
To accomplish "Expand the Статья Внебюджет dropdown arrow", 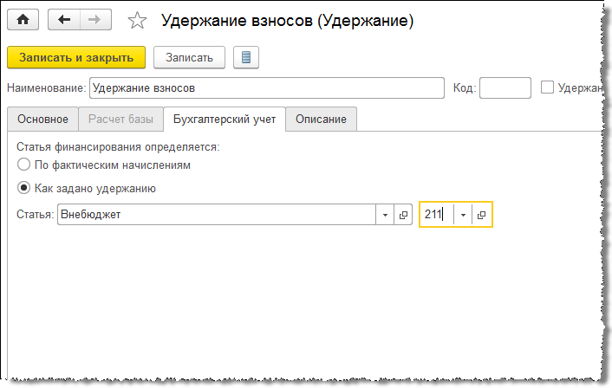I will click(x=386, y=215).
